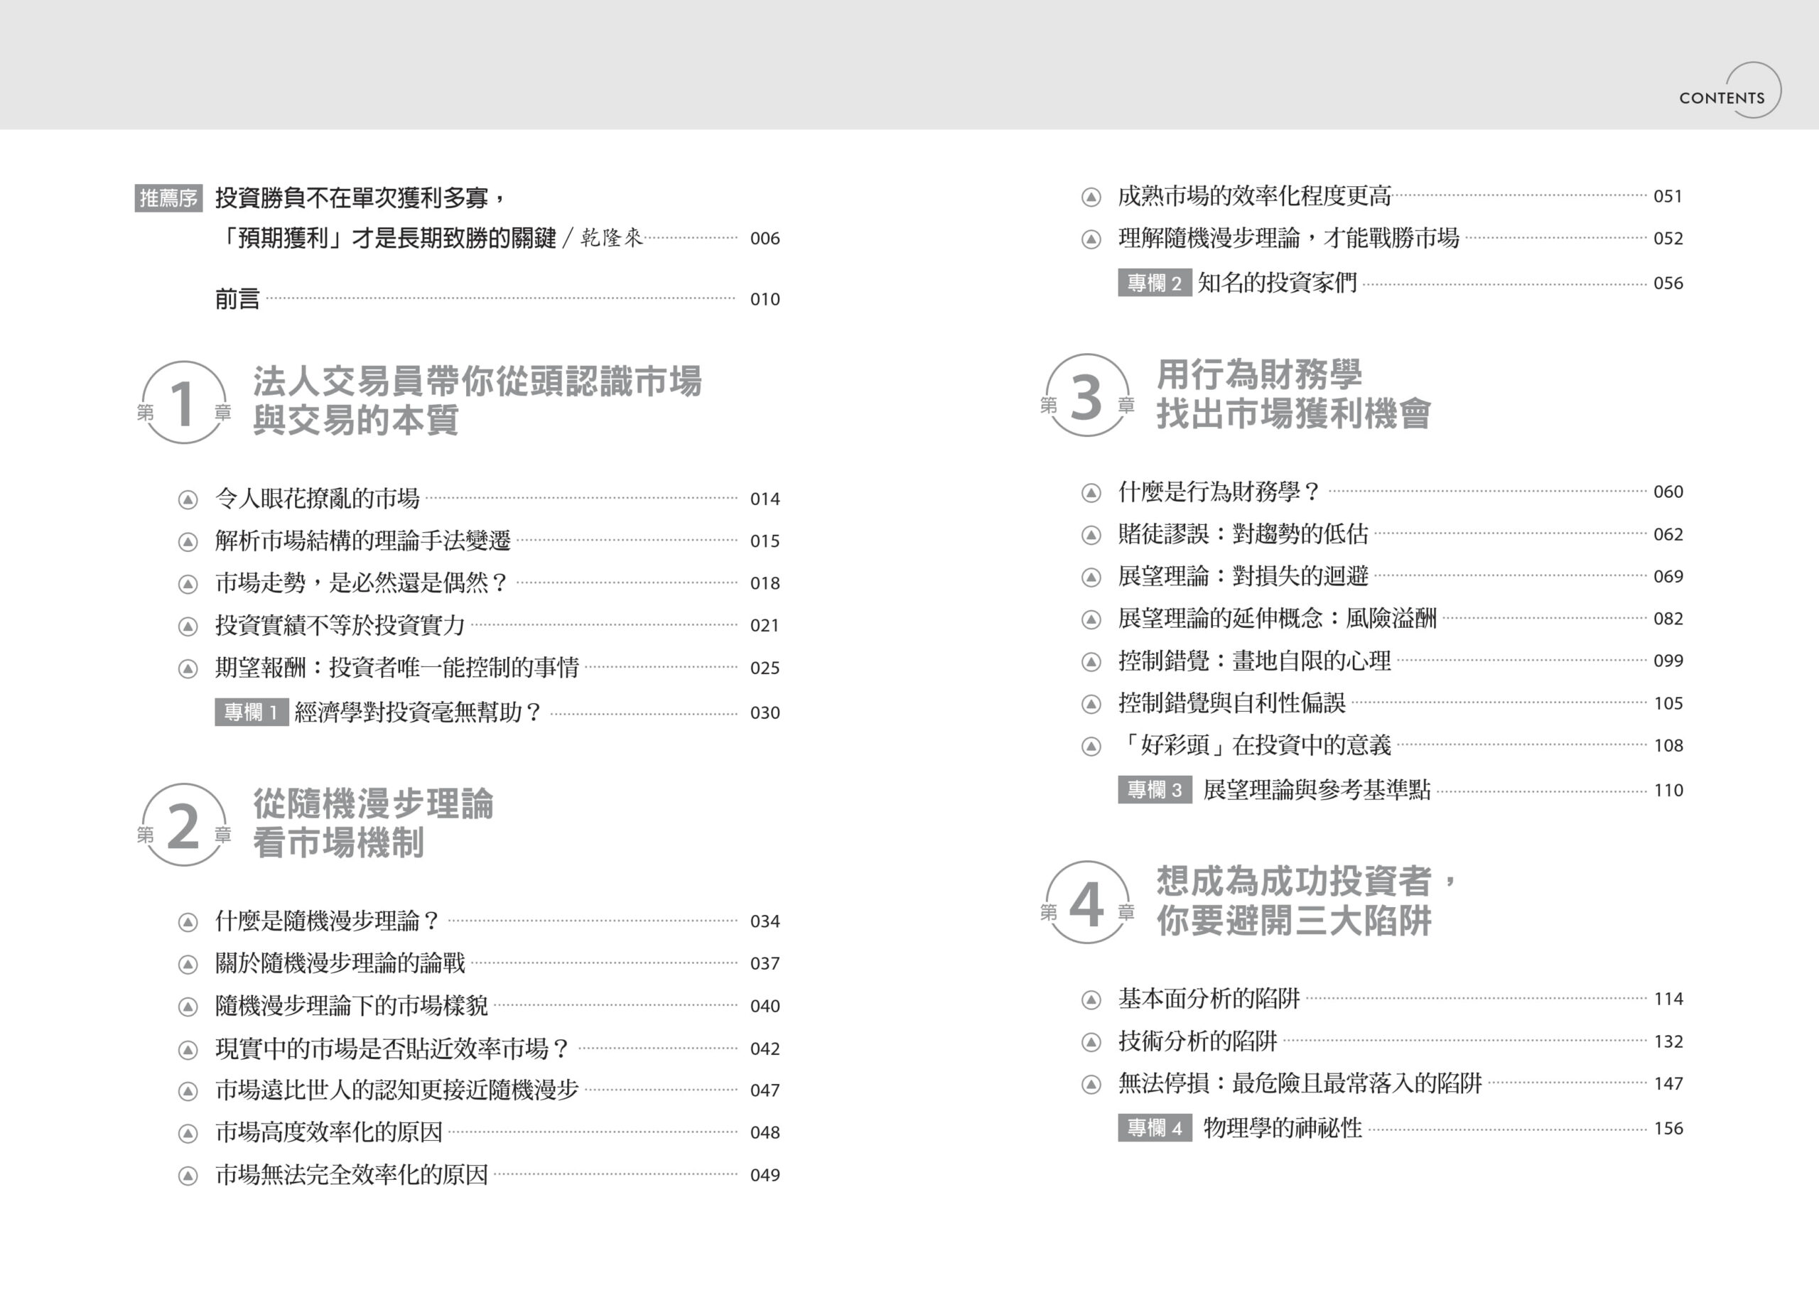Click the bullet icon beside 令人眼花撩亂的市場
1819x1290 pixels.
(188, 499)
